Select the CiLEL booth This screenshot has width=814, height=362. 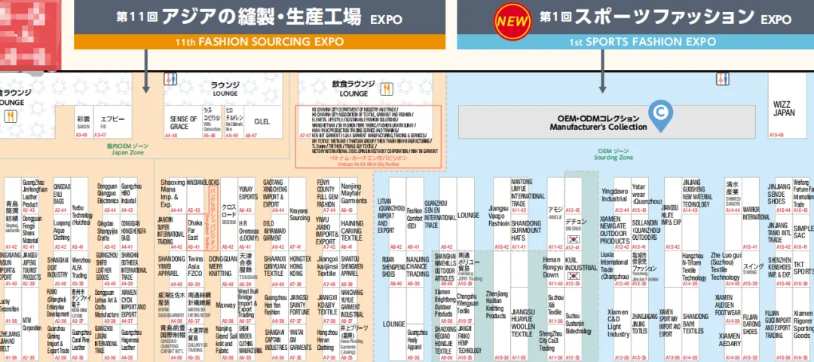(263, 123)
